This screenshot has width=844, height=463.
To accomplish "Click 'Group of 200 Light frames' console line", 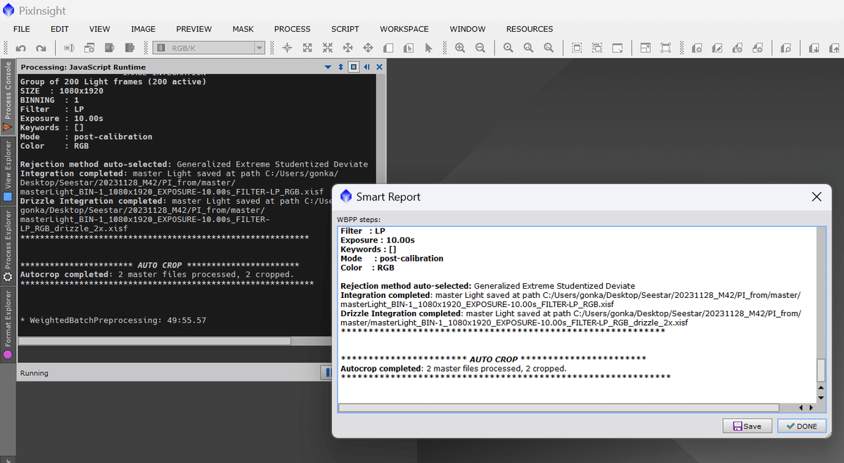I will coord(113,81).
